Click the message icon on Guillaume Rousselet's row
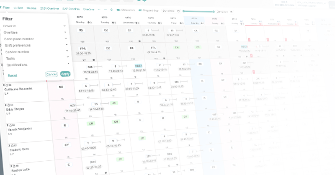 point(10,85)
